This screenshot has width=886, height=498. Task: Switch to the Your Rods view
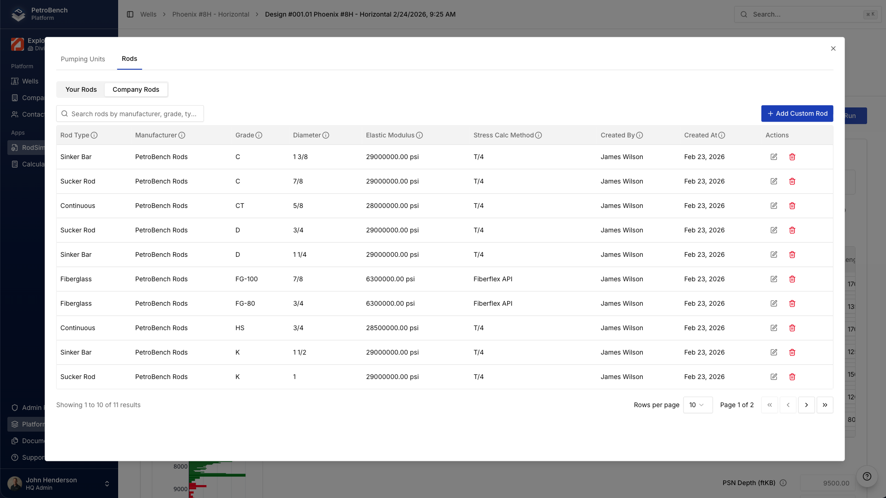(81, 89)
